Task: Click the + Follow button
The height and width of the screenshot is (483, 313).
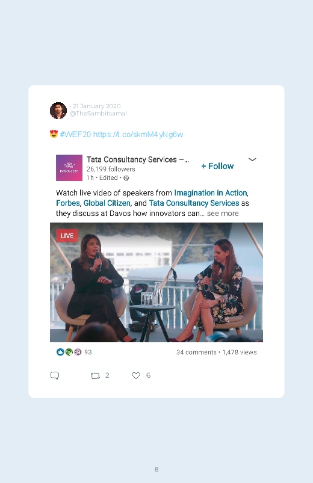Action: [217, 166]
